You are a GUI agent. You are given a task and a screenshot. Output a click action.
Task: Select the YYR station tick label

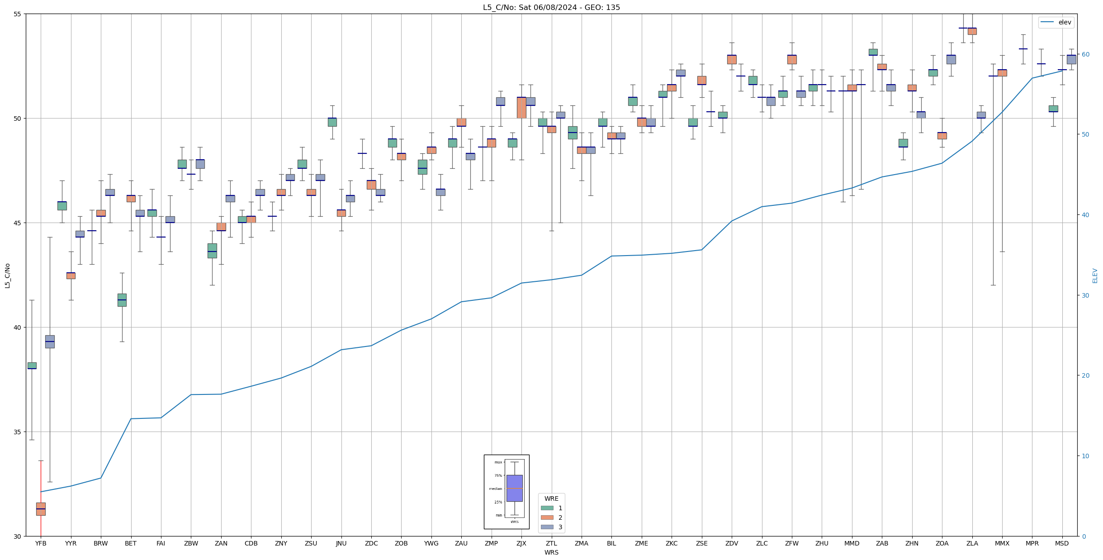click(71, 543)
